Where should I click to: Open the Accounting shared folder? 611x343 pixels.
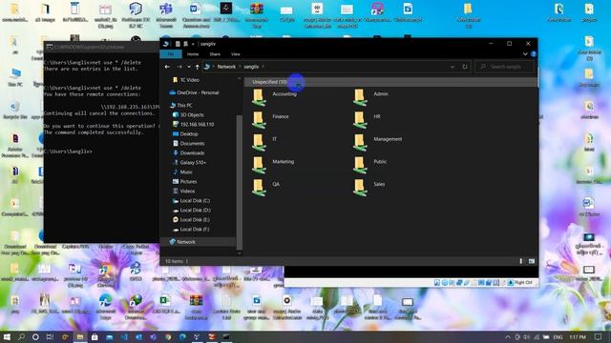coord(274,97)
